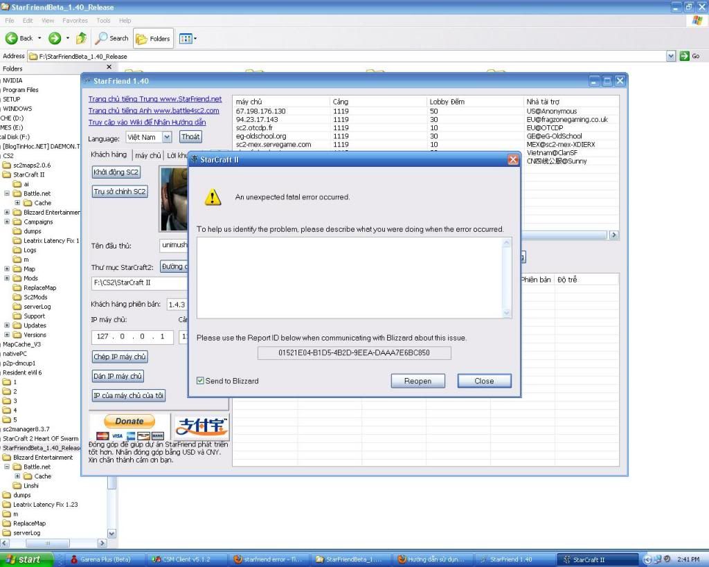The width and height of the screenshot is (709, 567).
Task: Open the Tools menu
Action: tap(103, 20)
